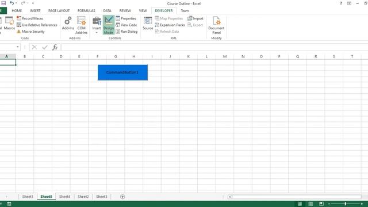
Task: Open the REVIEW tab
Action: click(125, 11)
